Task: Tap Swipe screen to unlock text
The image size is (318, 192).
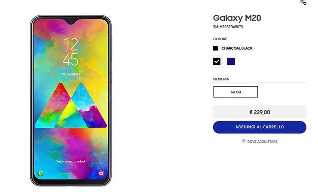Action: point(71,161)
